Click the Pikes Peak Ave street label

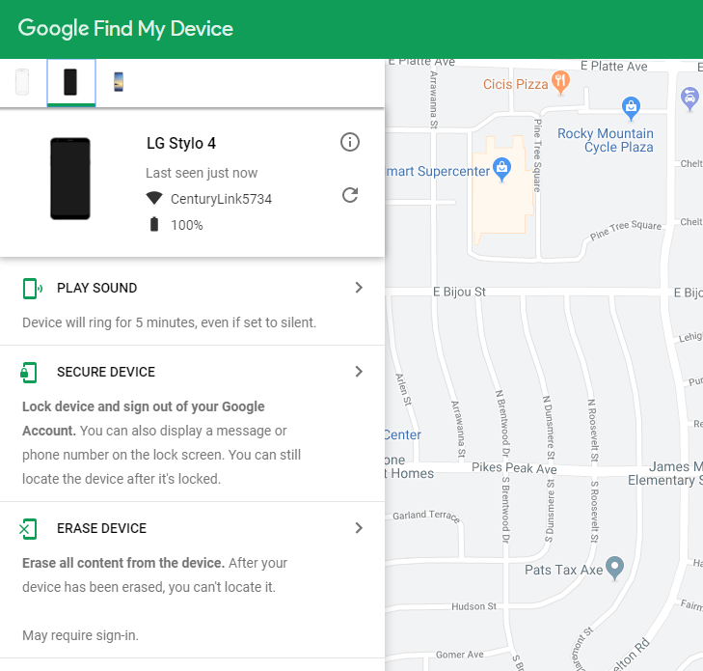(514, 468)
